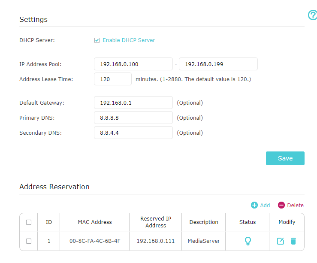Click the ID column header

[x=49, y=222]
